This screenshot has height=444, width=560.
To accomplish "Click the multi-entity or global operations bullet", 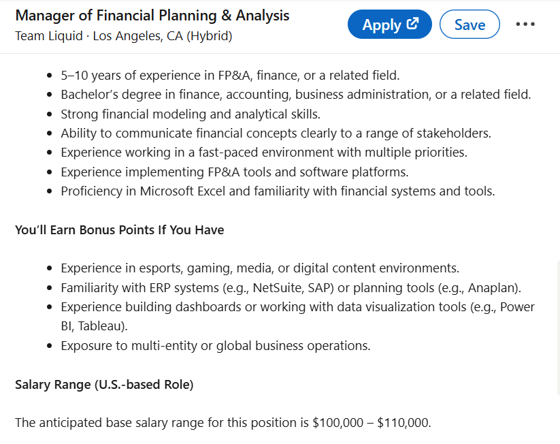I will (215, 346).
